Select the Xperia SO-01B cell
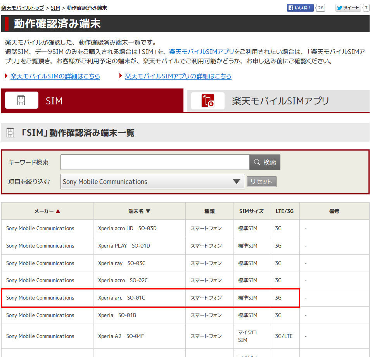The width and height of the screenshot is (370, 357). click(139, 315)
